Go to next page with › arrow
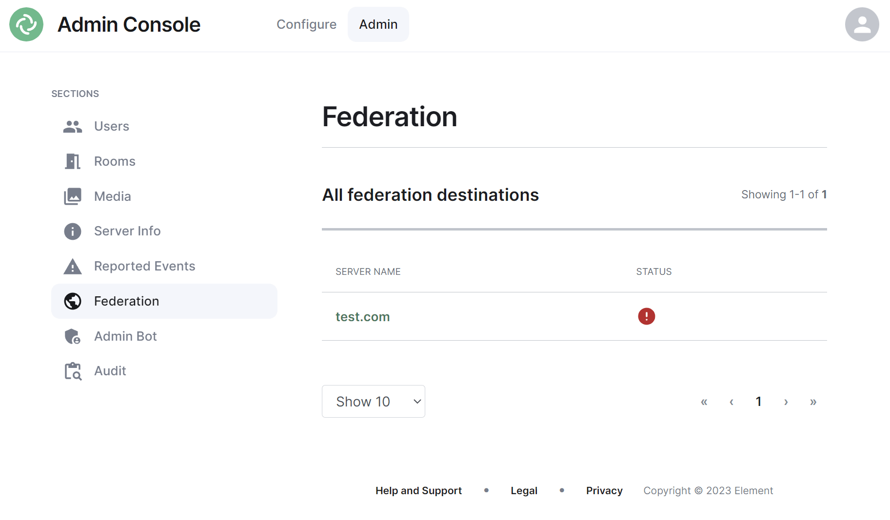 pos(786,402)
